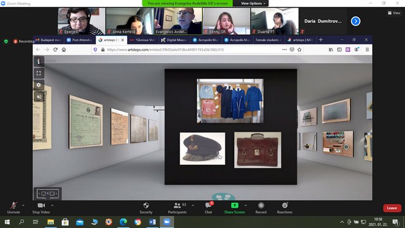
Task: Enter fullscreen in the artsteps viewer
Action: (x=39, y=73)
